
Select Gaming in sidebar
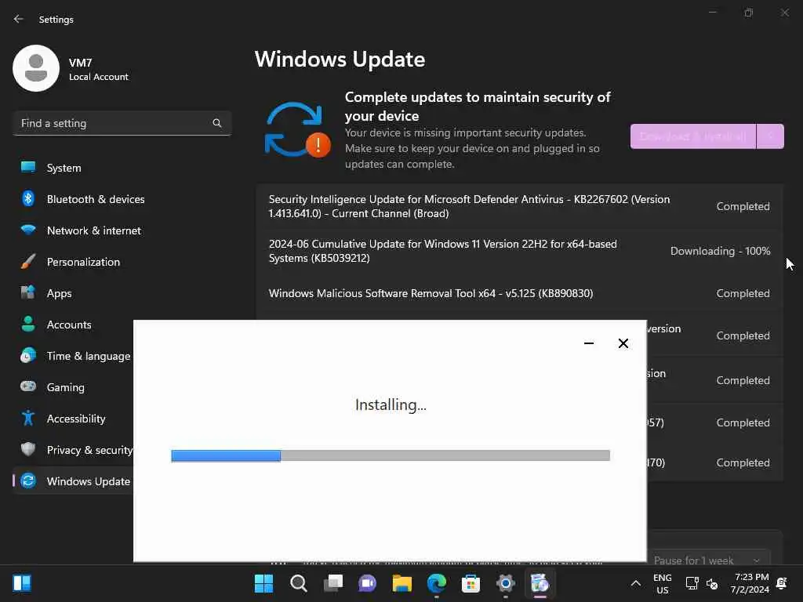pos(66,387)
